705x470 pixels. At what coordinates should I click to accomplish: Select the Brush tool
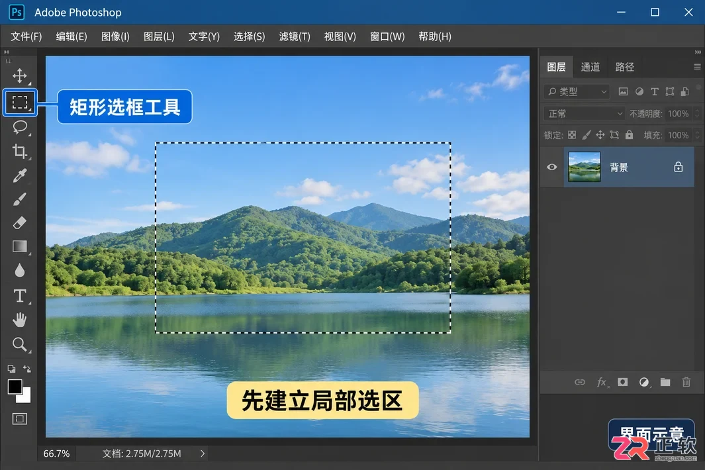pyautogui.click(x=19, y=199)
